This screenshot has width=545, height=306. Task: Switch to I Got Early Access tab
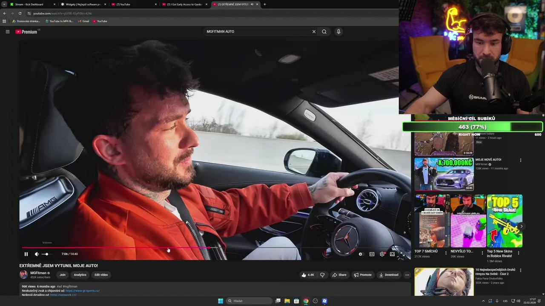coord(184,4)
